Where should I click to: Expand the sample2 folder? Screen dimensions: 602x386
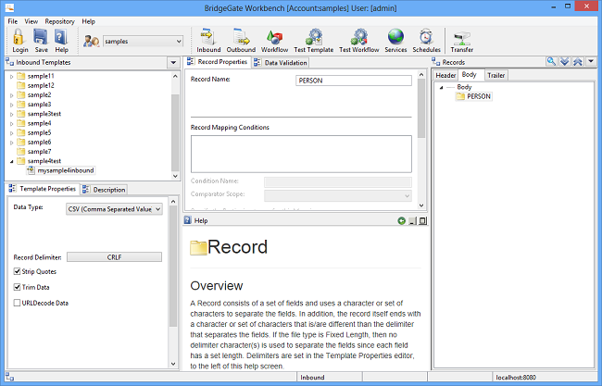tap(11, 95)
